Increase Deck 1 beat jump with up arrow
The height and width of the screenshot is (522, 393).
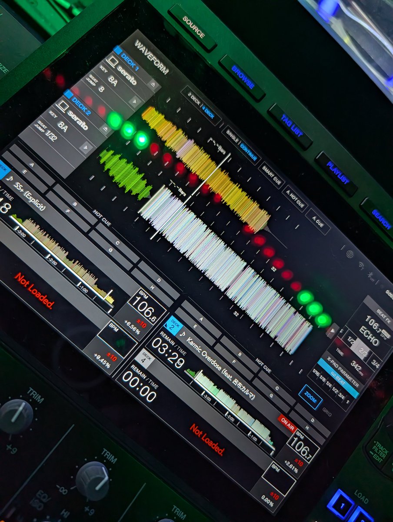click(x=153, y=84)
